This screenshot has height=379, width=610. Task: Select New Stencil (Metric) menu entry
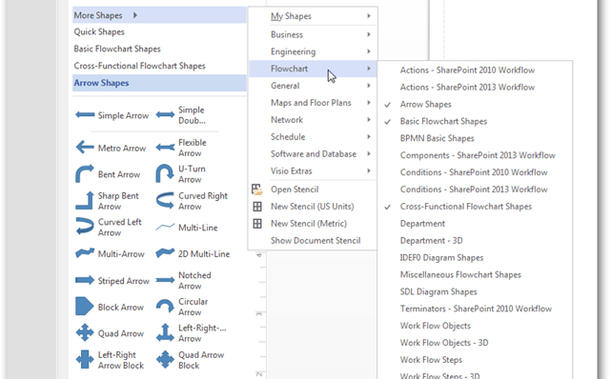tap(313, 224)
